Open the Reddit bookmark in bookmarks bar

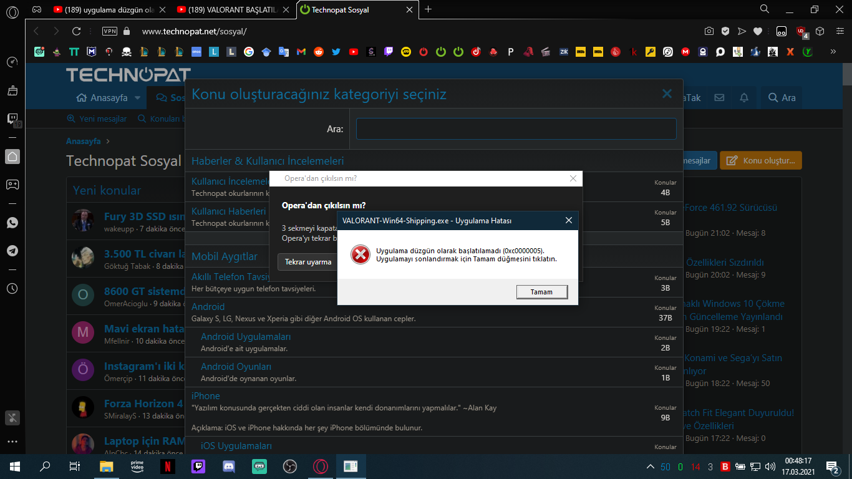pos(319,52)
